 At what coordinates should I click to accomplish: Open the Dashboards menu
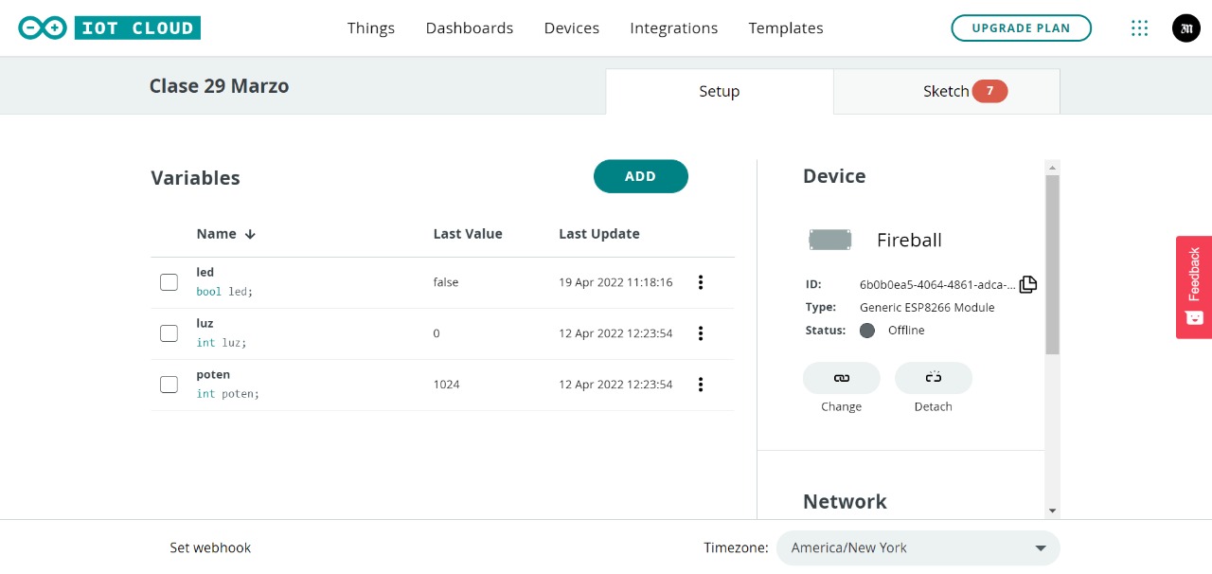pos(470,27)
